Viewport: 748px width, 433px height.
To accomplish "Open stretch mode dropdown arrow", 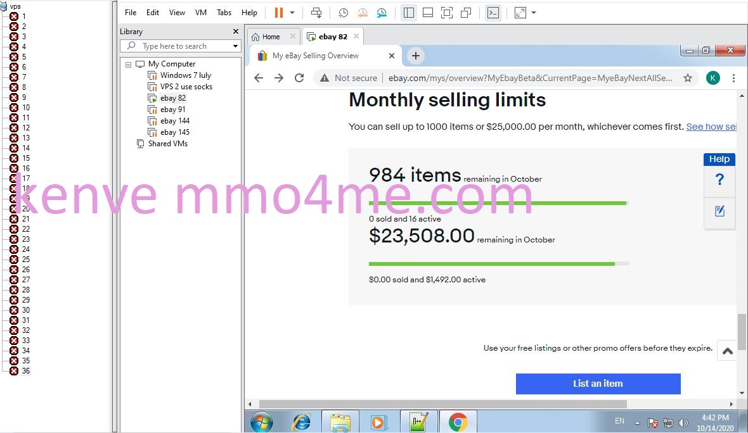I will (534, 13).
